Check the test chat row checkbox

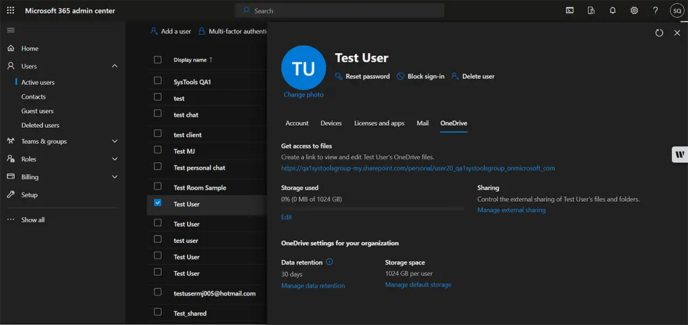pyautogui.click(x=158, y=114)
